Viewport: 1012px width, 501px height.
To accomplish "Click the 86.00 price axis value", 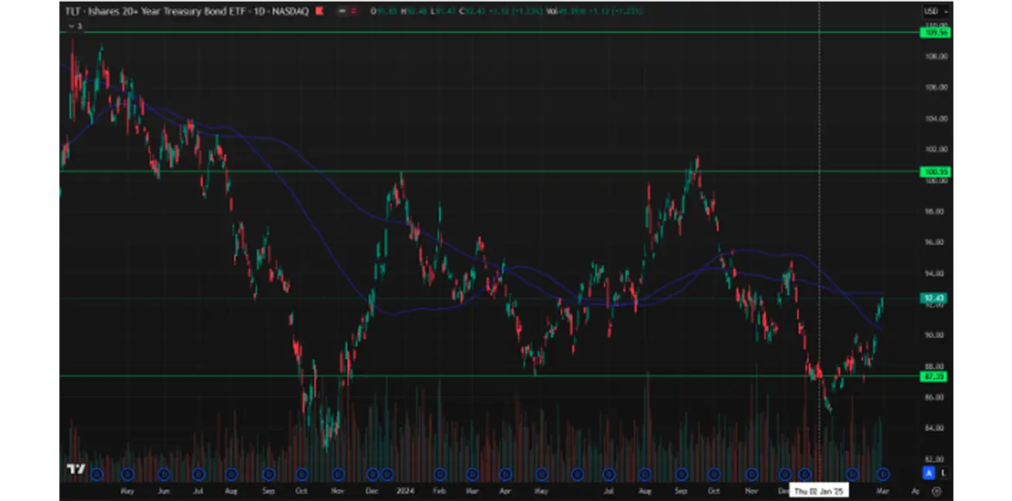I will 934,397.
